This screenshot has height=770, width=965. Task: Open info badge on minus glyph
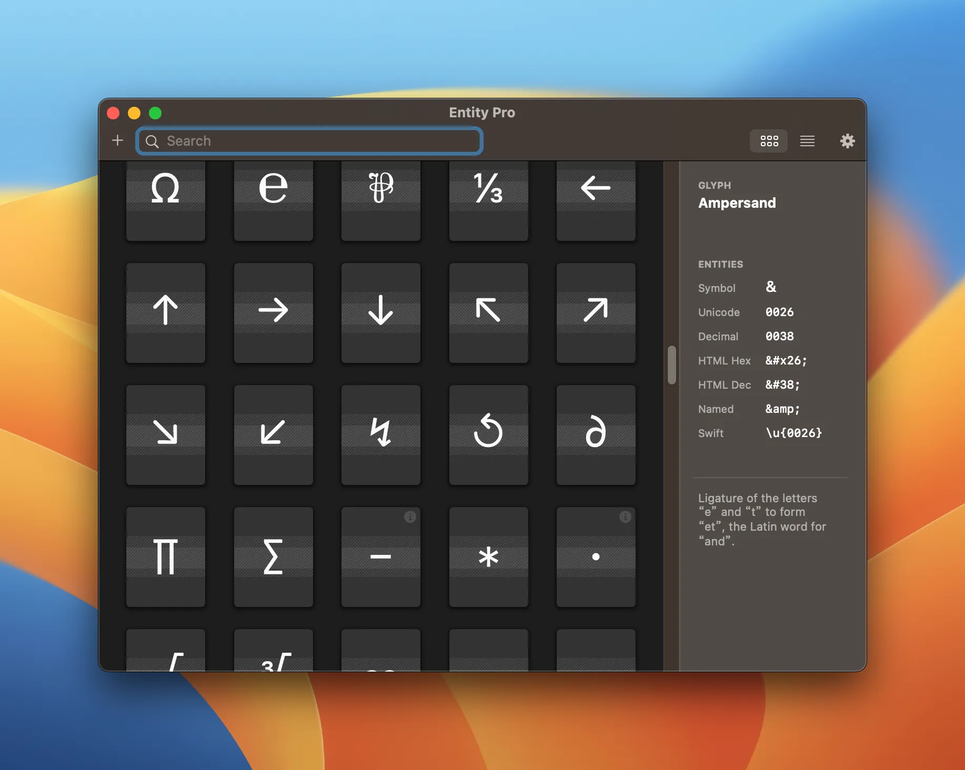click(410, 517)
